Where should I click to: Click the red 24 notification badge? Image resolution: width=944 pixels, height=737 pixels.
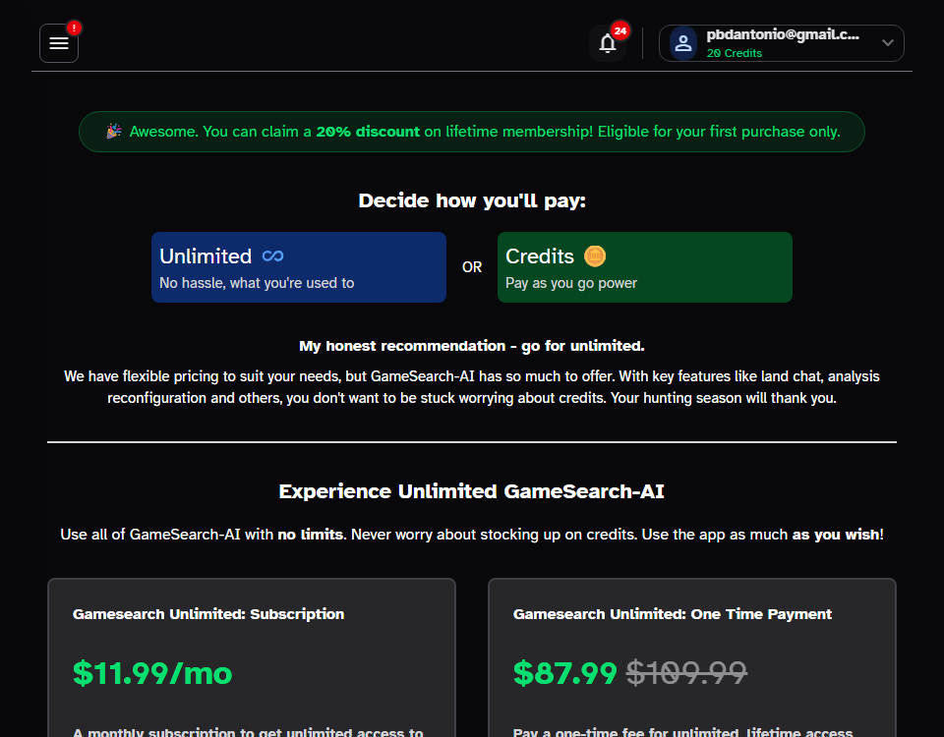tap(620, 30)
